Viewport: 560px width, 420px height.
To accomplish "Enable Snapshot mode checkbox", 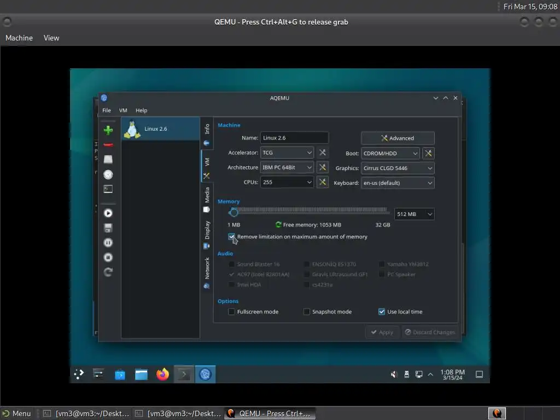I will [x=306, y=312].
